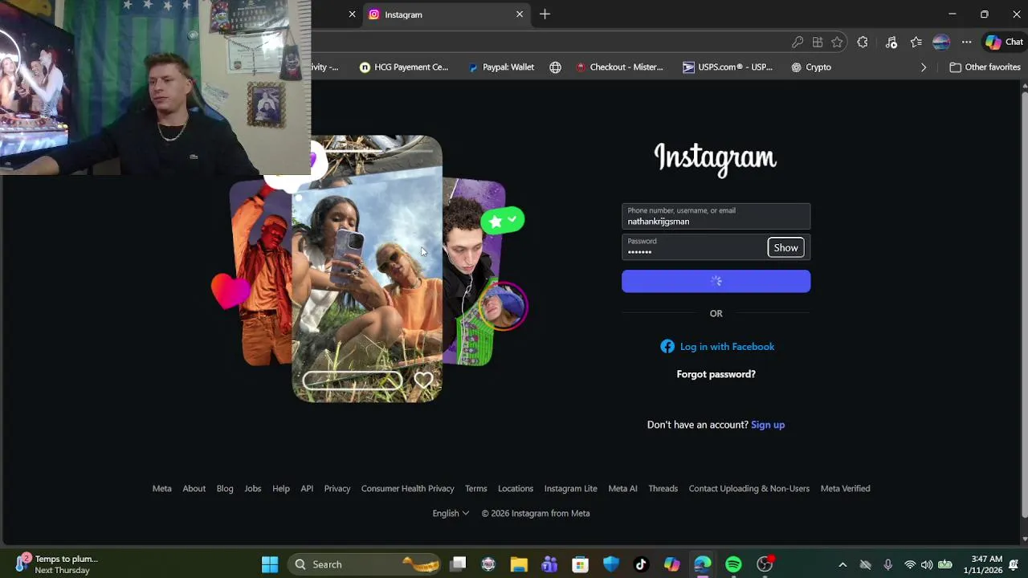Screen dimensions: 1028x578
Task: Open the Settings and more ellipsis menu
Action: pos(967,43)
